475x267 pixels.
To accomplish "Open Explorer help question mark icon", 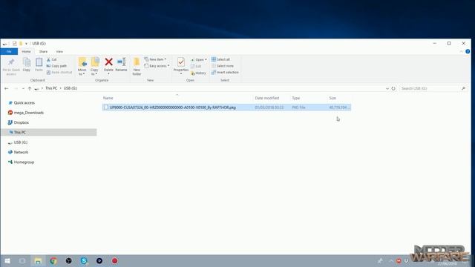I will (x=468, y=52).
